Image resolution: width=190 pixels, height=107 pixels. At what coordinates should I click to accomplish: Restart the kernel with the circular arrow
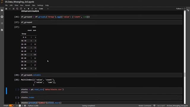(x=32, y=9)
